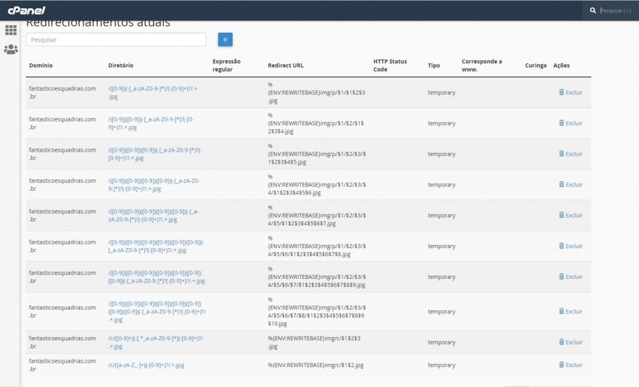Open directory link /c/([a-zA-Z_-]+)(-[0-9]+)?/.+.jpg
639x387 pixels.
pyautogui.click(x=146, y=365)
